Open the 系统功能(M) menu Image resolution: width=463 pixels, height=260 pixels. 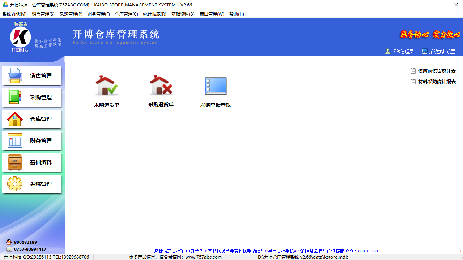pyautogui.click(x=14, y=14)
